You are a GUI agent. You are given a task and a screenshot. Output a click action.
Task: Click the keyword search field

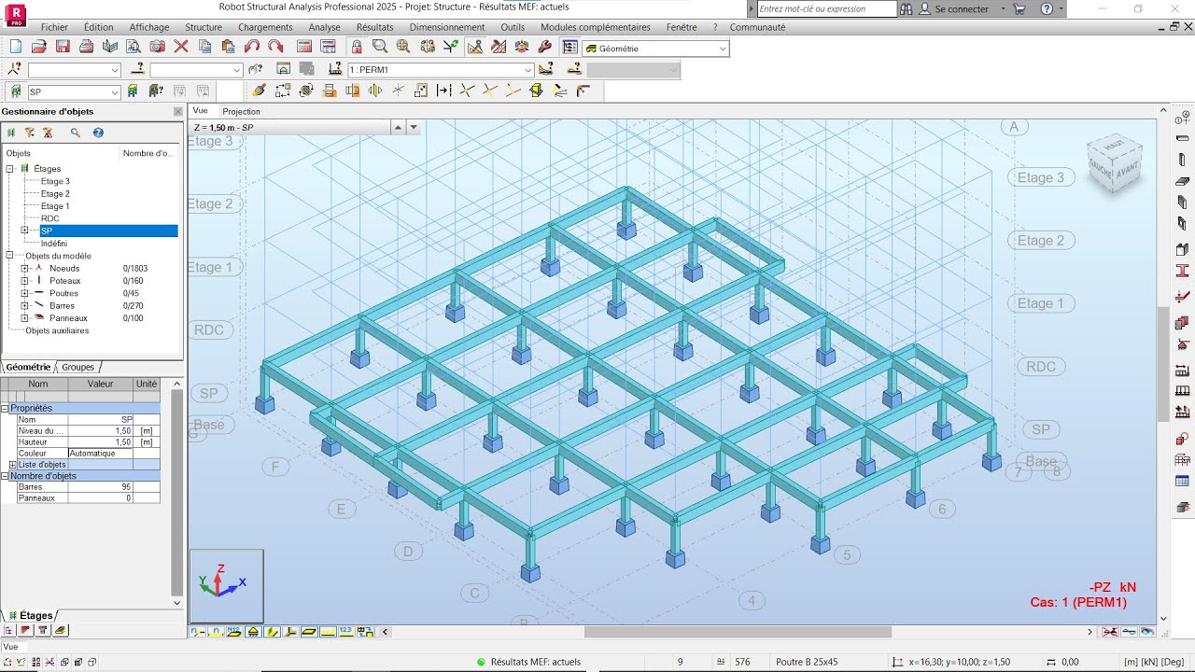coord(825,8)
